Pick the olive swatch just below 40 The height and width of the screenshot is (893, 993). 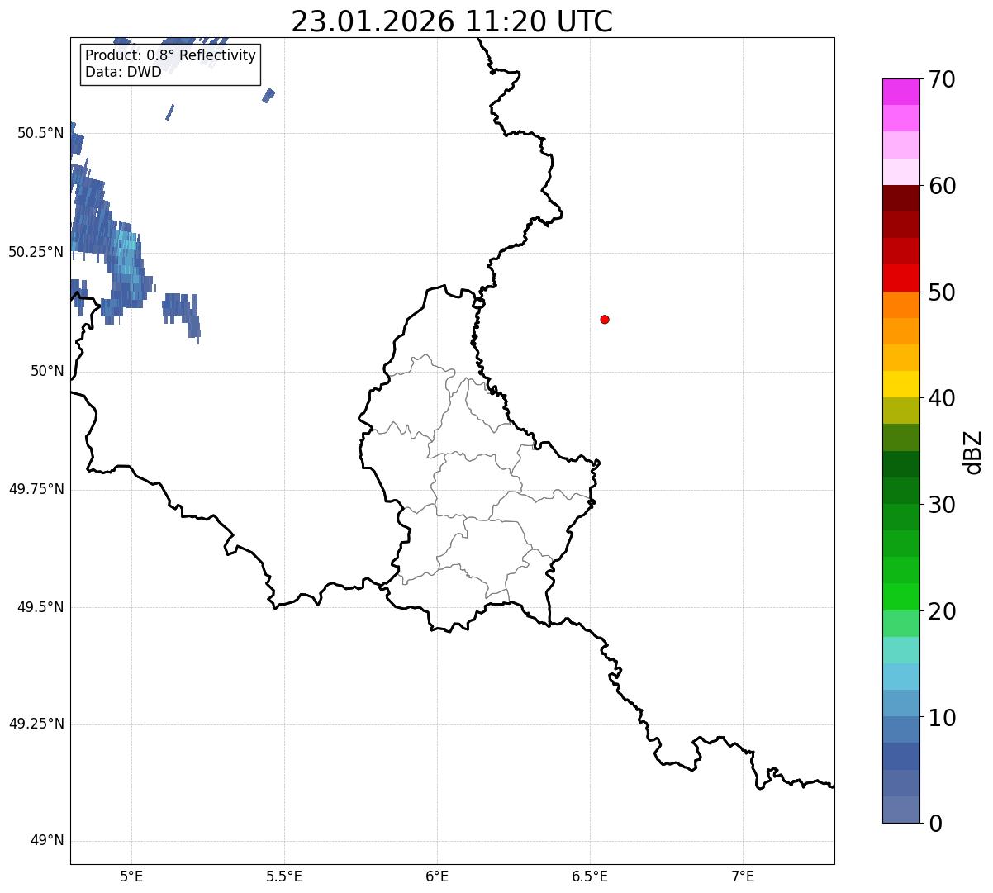(x=901, y=411)
